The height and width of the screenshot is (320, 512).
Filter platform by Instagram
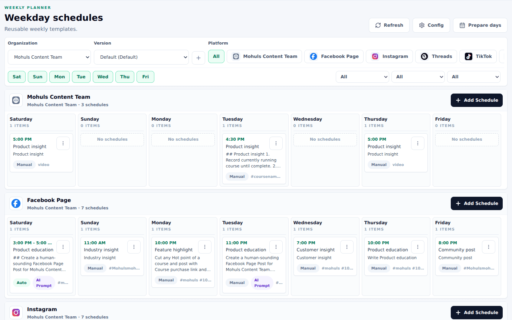coord(389,56)
